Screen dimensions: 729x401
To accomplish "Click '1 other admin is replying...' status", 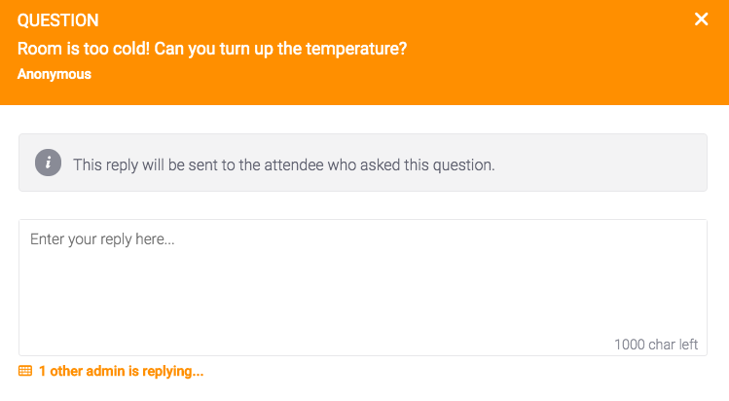I will click(121, 371).
